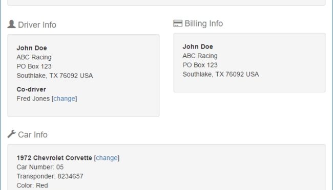Viewport: 333px width, 190px height.
Task: Click the Transponder: 8234657 line
Action: coord(50,176)
